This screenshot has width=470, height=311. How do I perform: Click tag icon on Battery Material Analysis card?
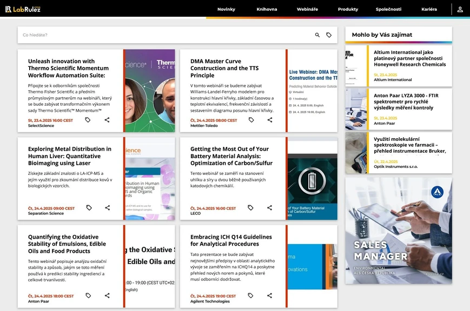tap(250, 207)
